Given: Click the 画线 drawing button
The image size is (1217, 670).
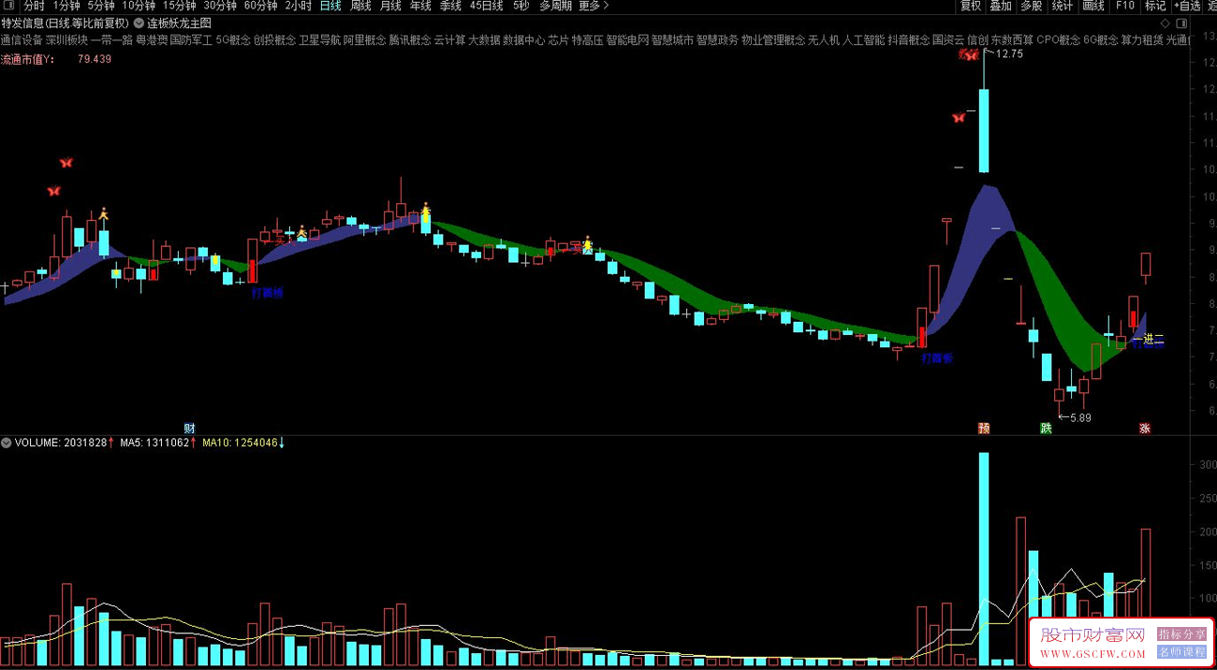Looking at the screenshot, I should pos(1093,6).
